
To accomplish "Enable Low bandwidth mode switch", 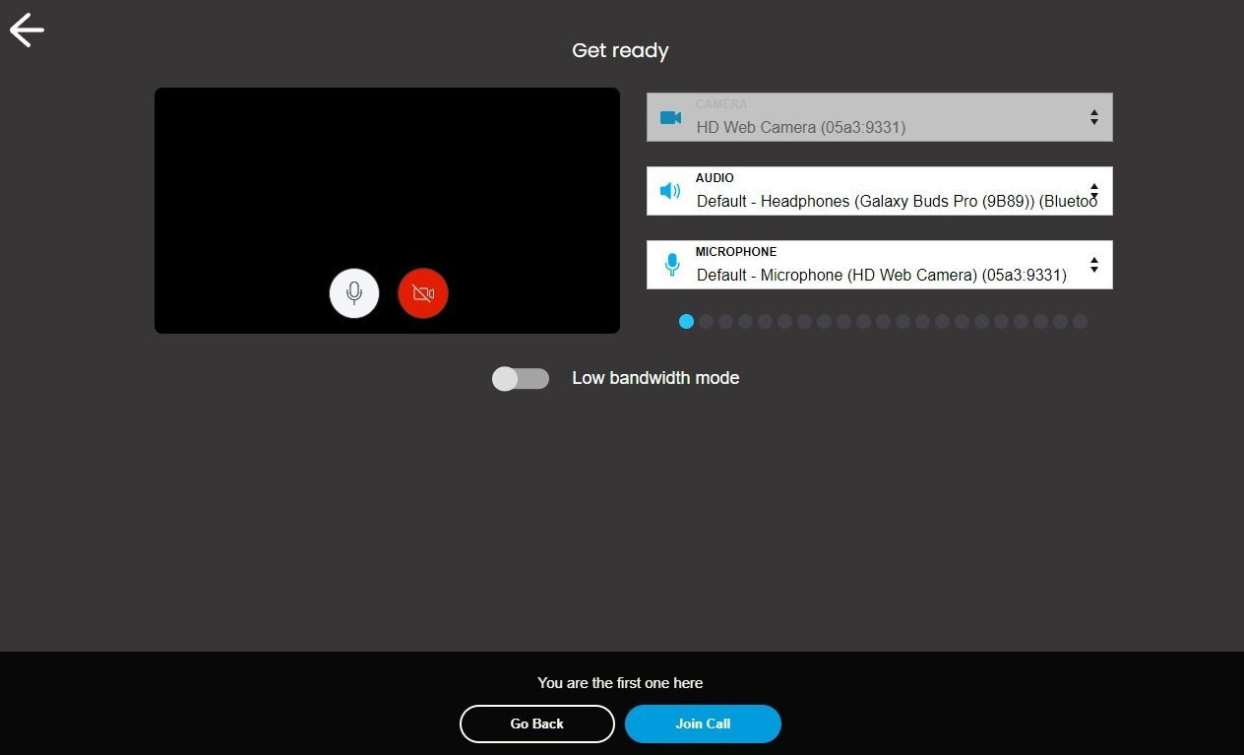I will click(x=521, y=378).
